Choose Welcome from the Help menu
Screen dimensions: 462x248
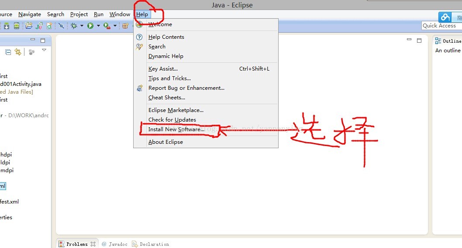206,24
